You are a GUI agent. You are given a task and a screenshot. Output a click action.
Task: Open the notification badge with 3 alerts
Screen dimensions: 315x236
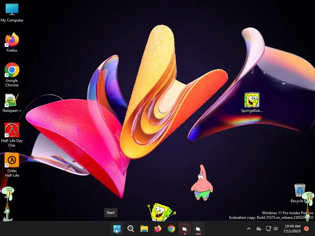pos(306,229)
